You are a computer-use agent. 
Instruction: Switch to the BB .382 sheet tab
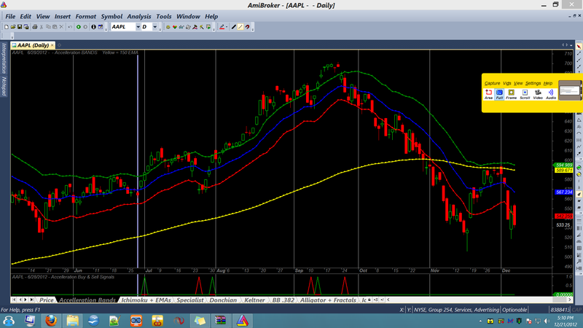pyautogui.click(x=283, y=300)
